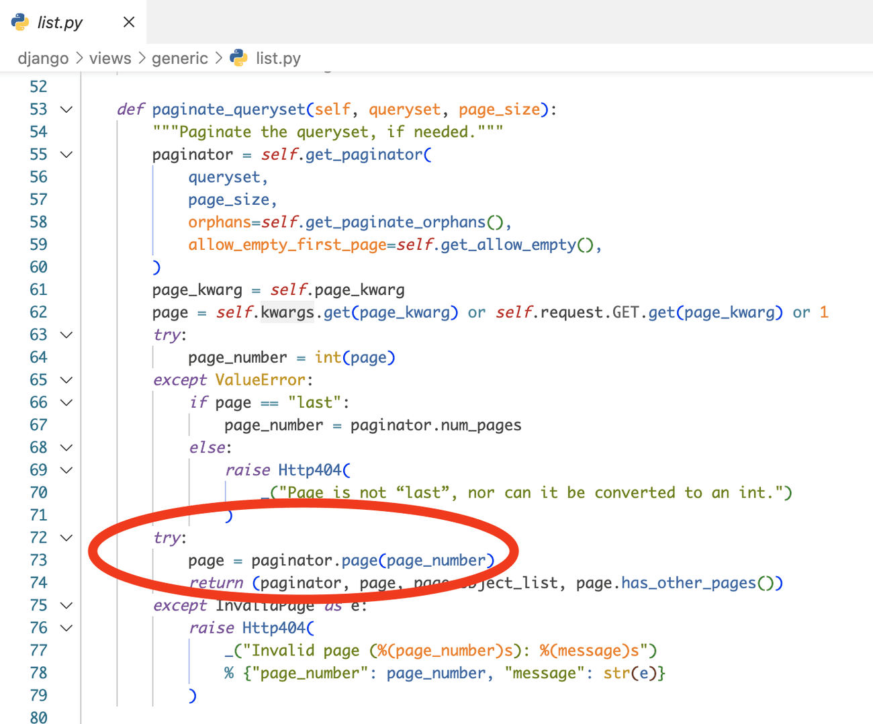Screen dimensions: 873x724
Task: Click str(e) on line 78
Action: point(630,673)
